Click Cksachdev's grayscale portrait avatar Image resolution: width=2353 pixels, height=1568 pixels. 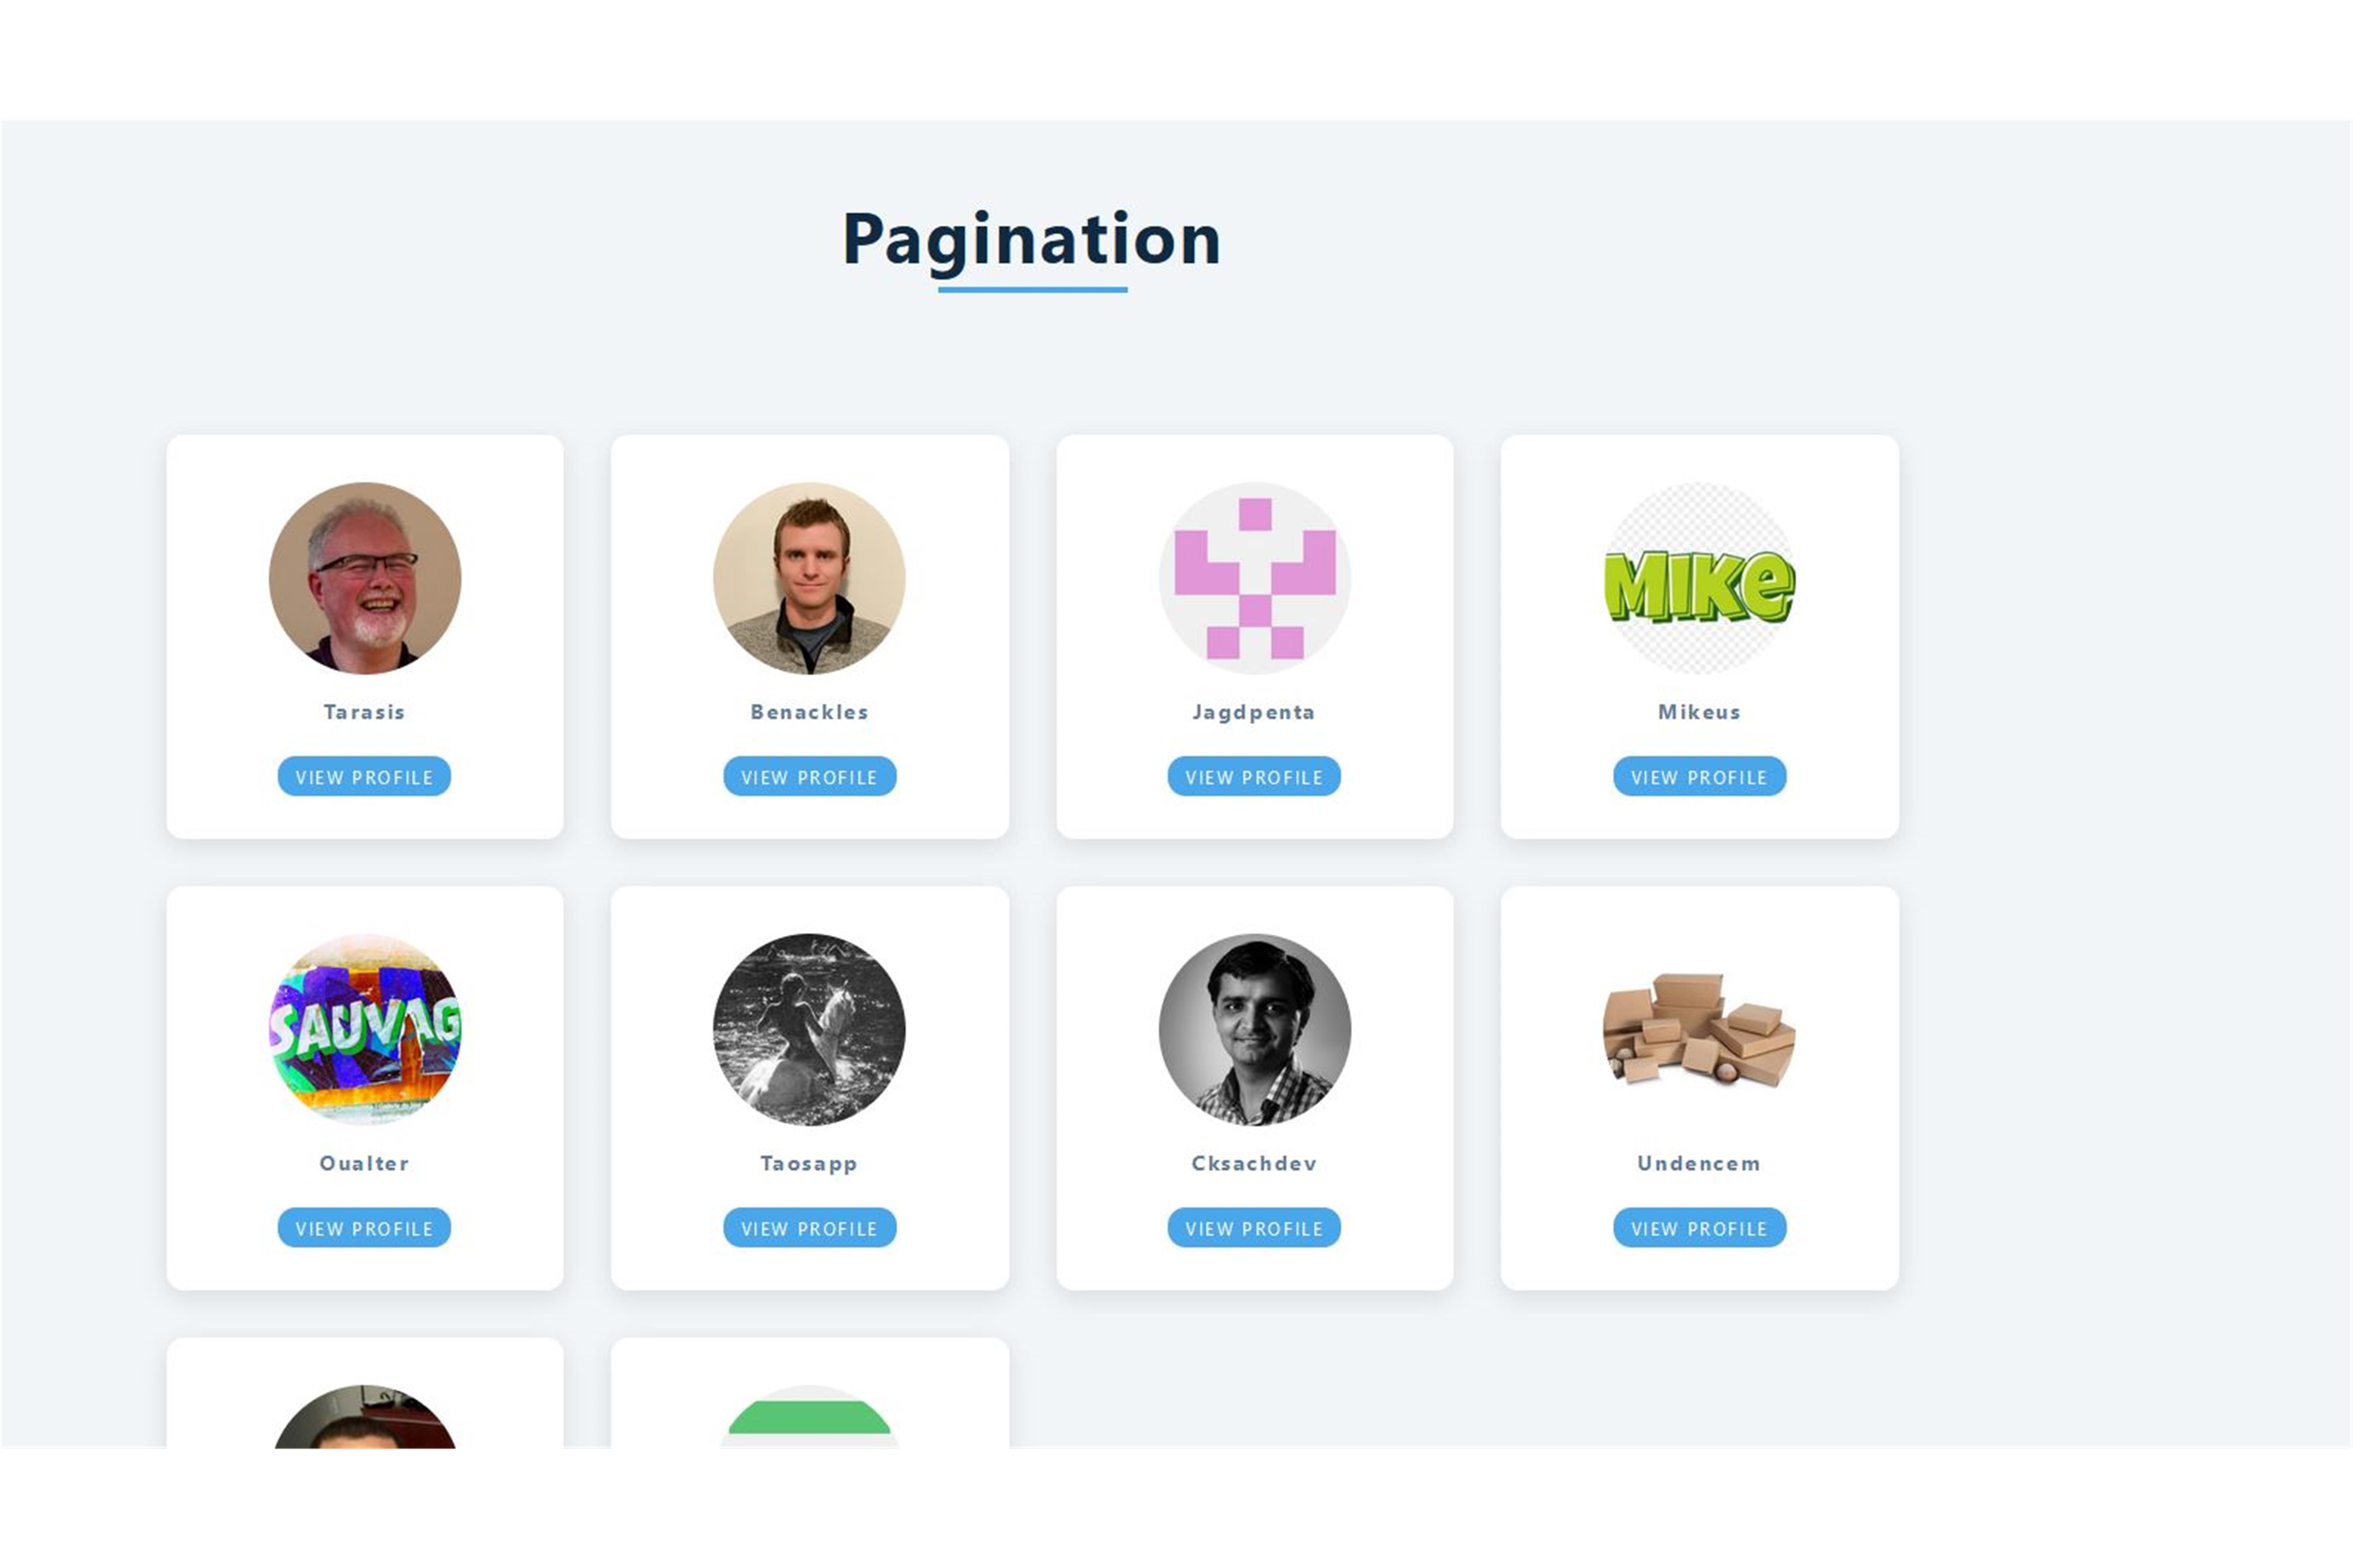1255,1029
